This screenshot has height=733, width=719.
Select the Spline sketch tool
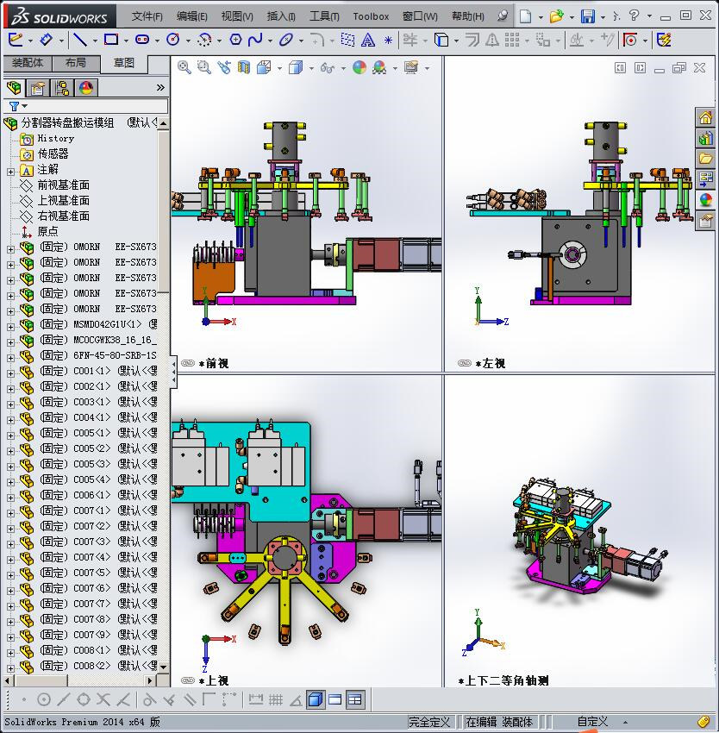click(255, 40)
